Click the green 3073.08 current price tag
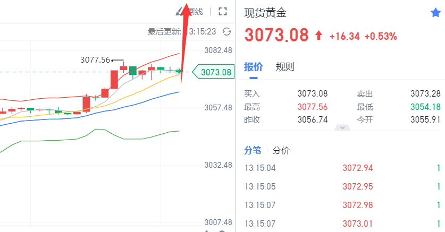 213,72
